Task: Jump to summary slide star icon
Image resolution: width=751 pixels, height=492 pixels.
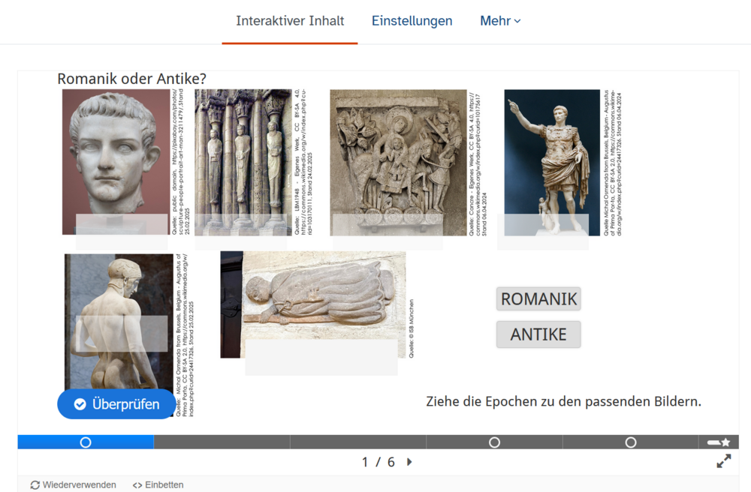Action: 719,442
